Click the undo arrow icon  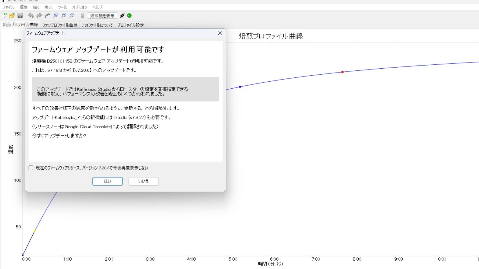tap(31, 15)
